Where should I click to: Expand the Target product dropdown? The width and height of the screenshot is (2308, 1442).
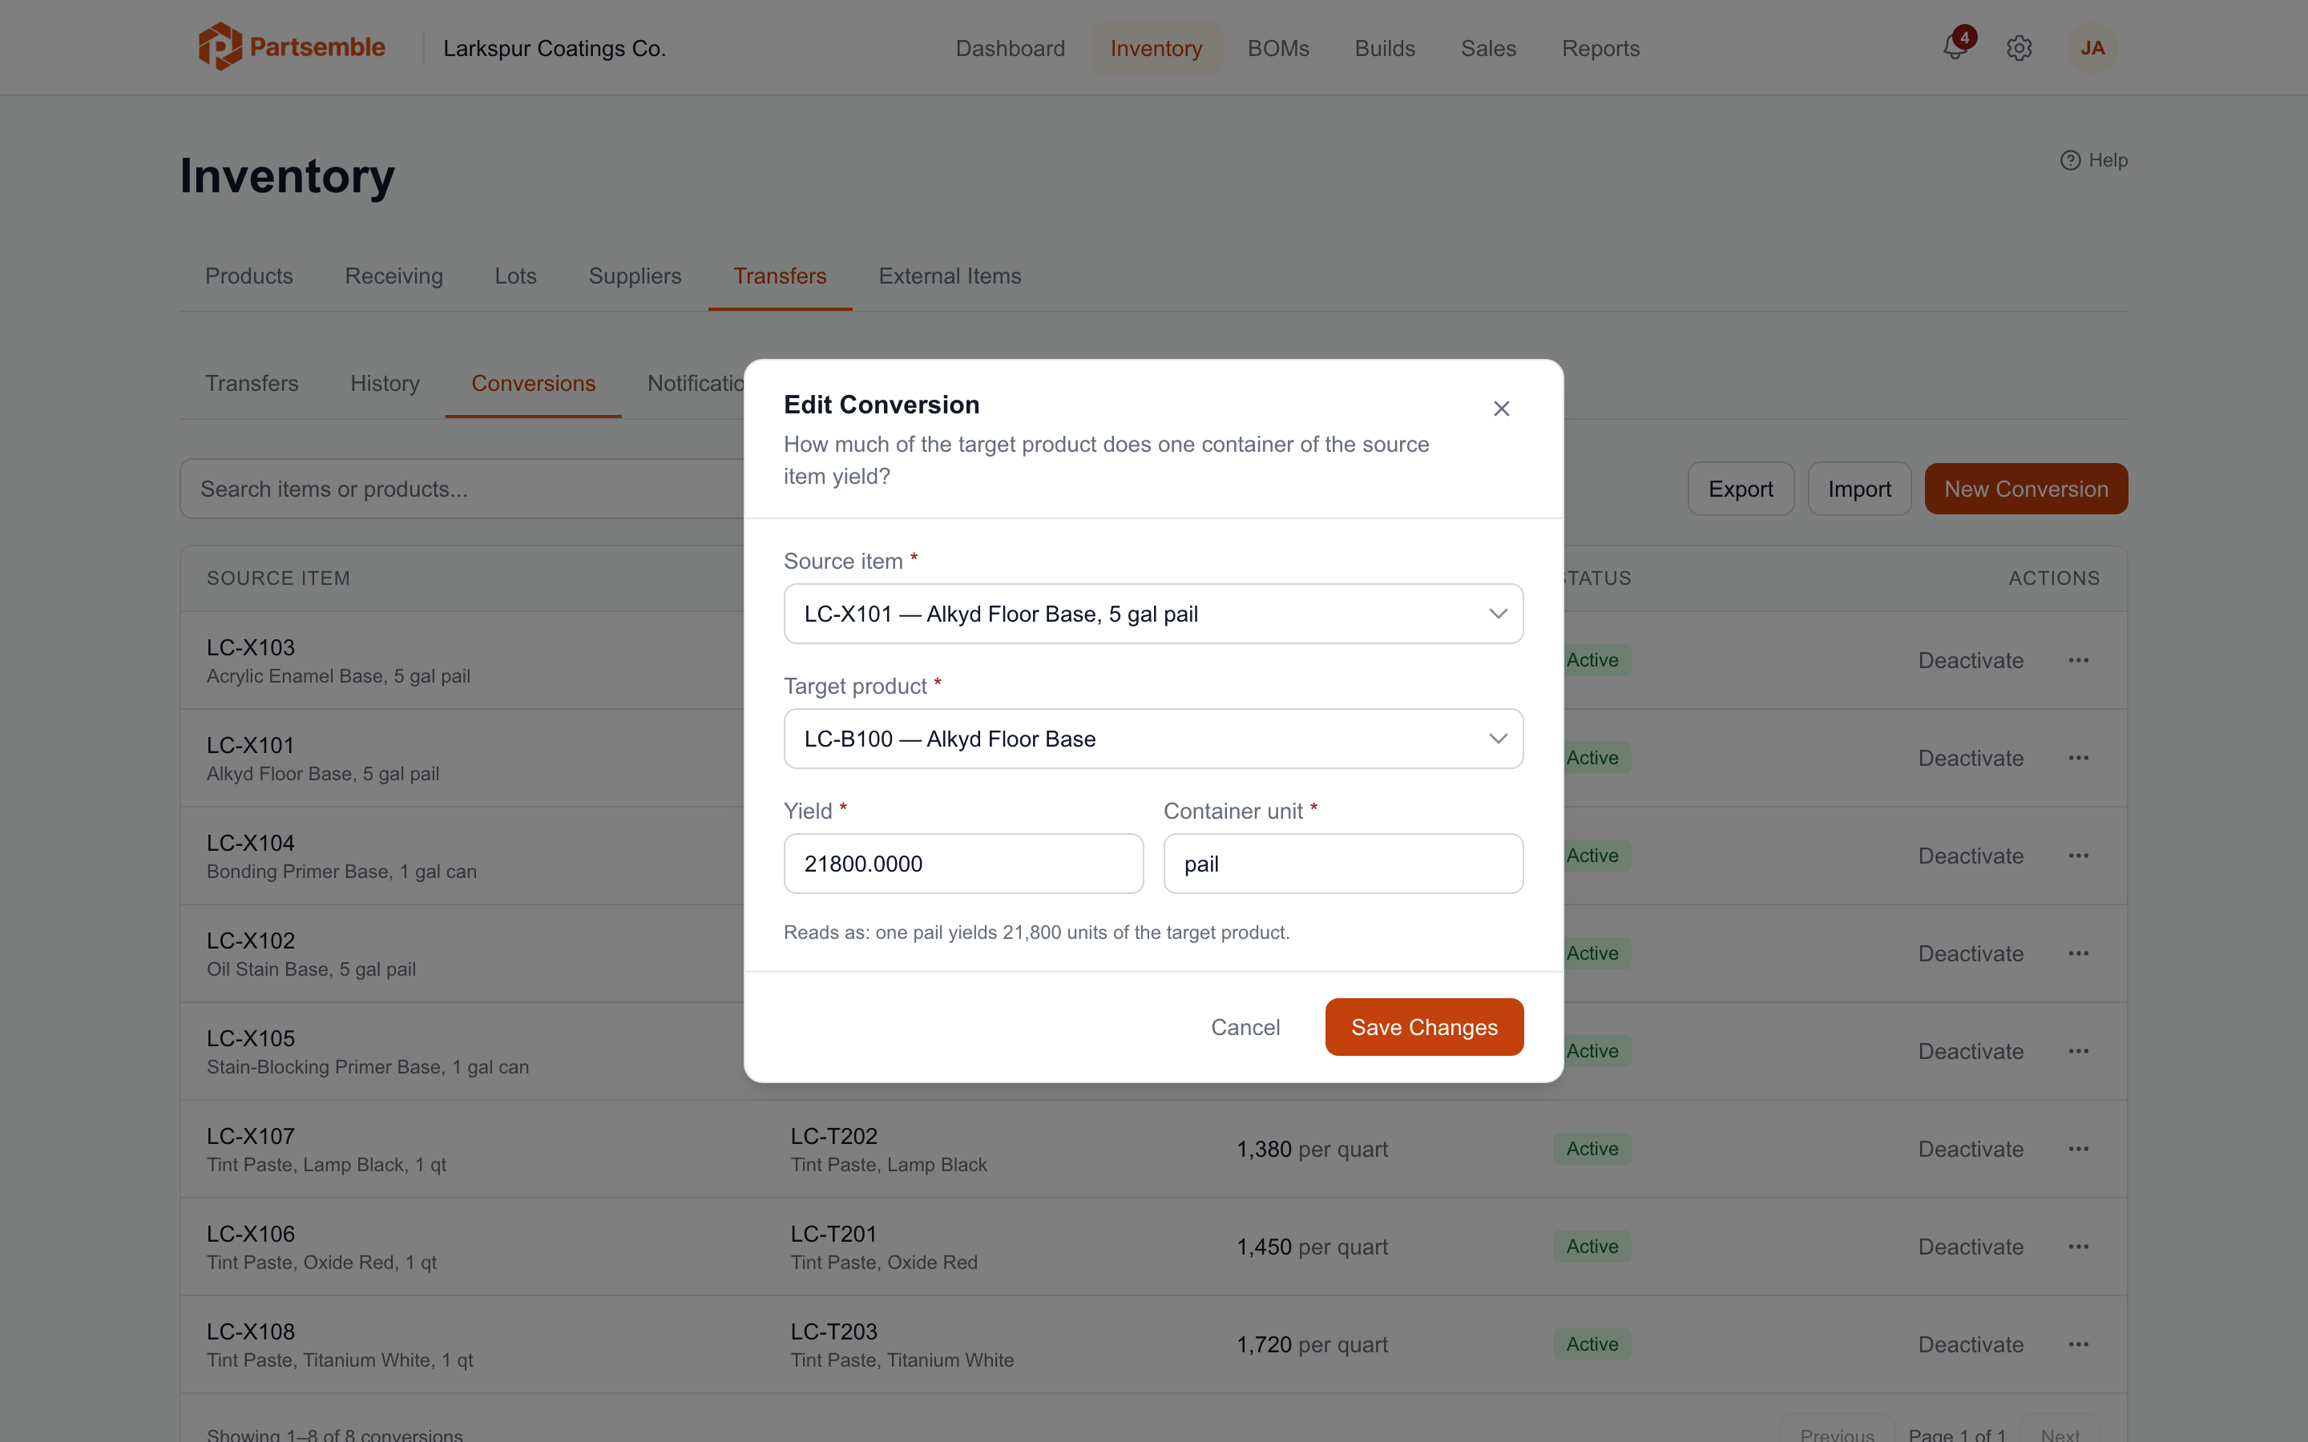(1153, 738)
